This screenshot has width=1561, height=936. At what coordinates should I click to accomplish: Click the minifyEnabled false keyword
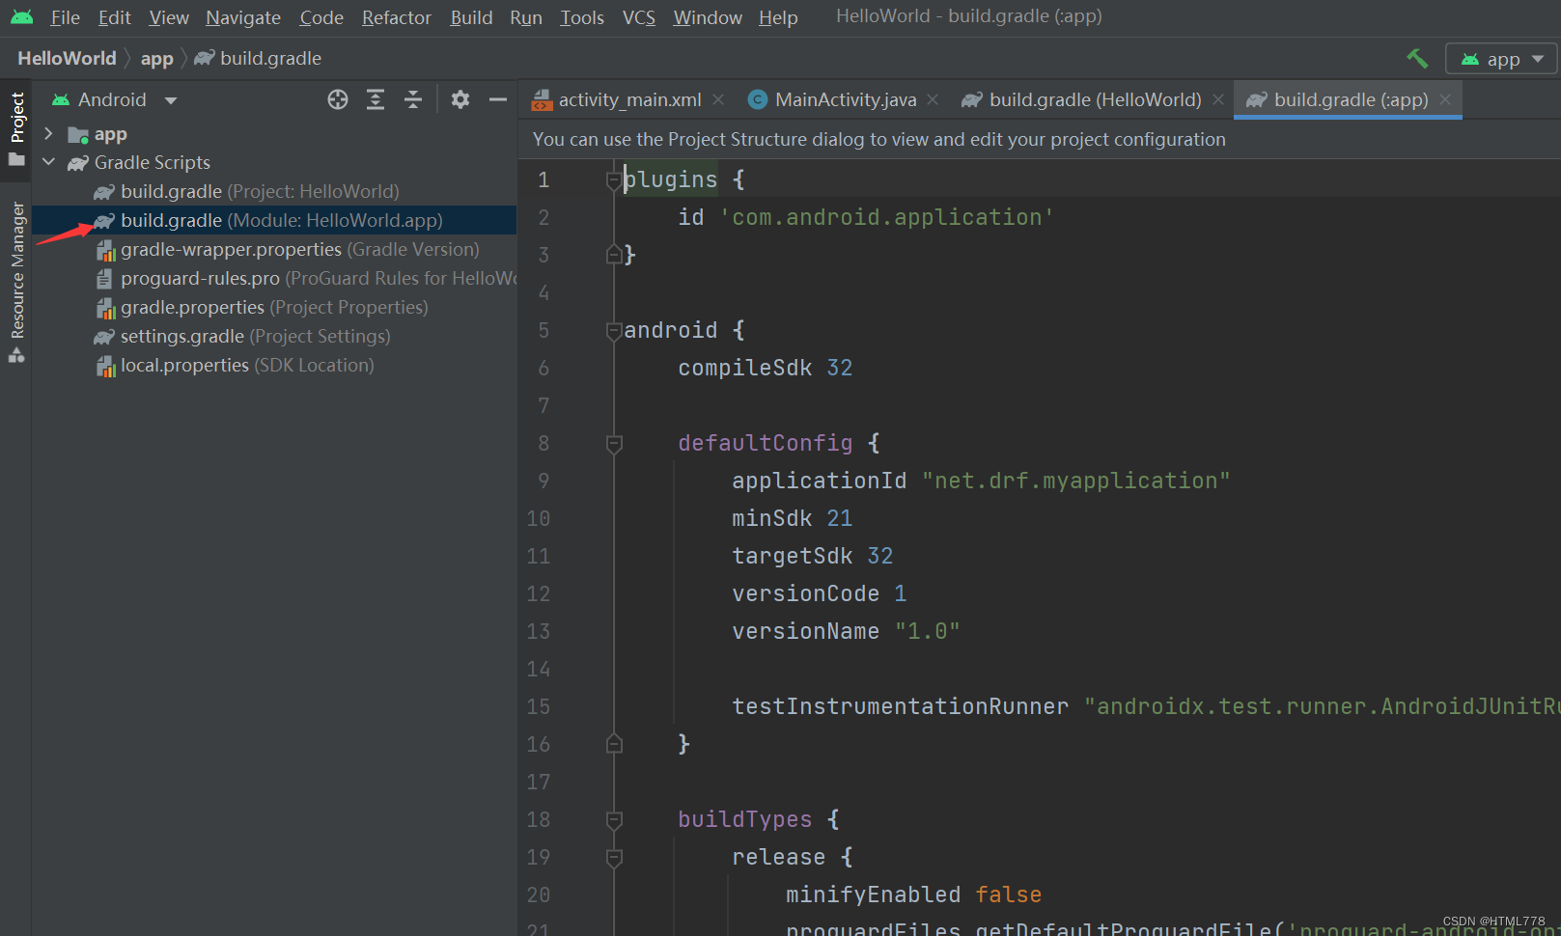tap(1008, 895)
